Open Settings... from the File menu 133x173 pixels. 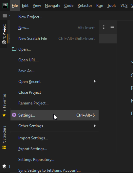[x=54, y=115]
